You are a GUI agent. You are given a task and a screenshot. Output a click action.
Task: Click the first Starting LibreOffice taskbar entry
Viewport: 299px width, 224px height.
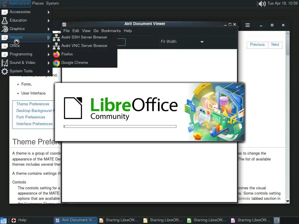coord(119,220)
